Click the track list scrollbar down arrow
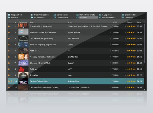 [145, 89]
